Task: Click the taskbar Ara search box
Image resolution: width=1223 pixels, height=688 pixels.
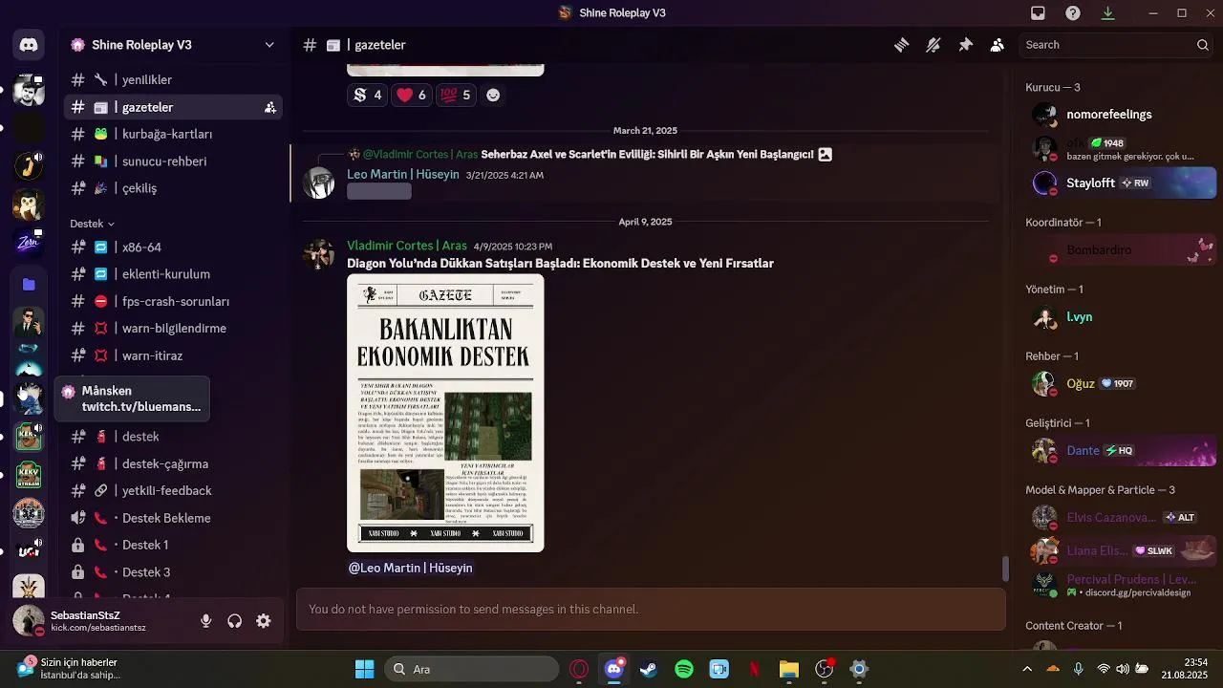Action: tap(472, 669)
